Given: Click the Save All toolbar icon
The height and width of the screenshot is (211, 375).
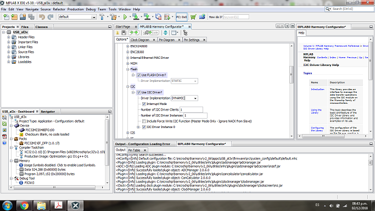Looking at the screenshot, I should [x=31, y=16].
